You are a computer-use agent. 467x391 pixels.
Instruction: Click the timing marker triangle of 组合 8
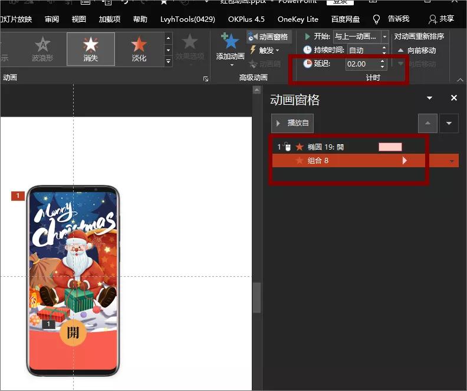[404, 161]
